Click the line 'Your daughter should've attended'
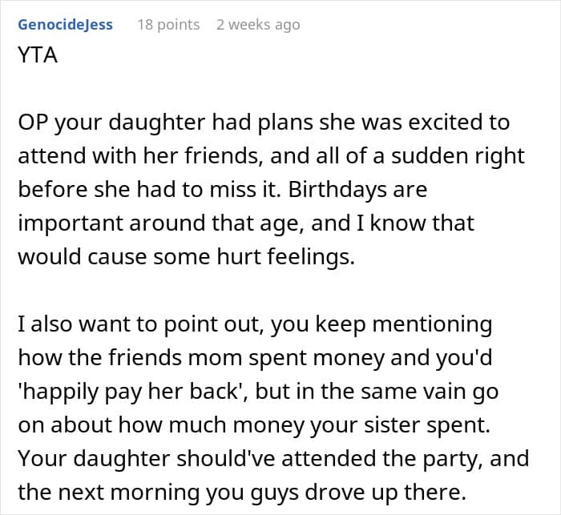This screenshot has width=561, height=515. [273, 459]
